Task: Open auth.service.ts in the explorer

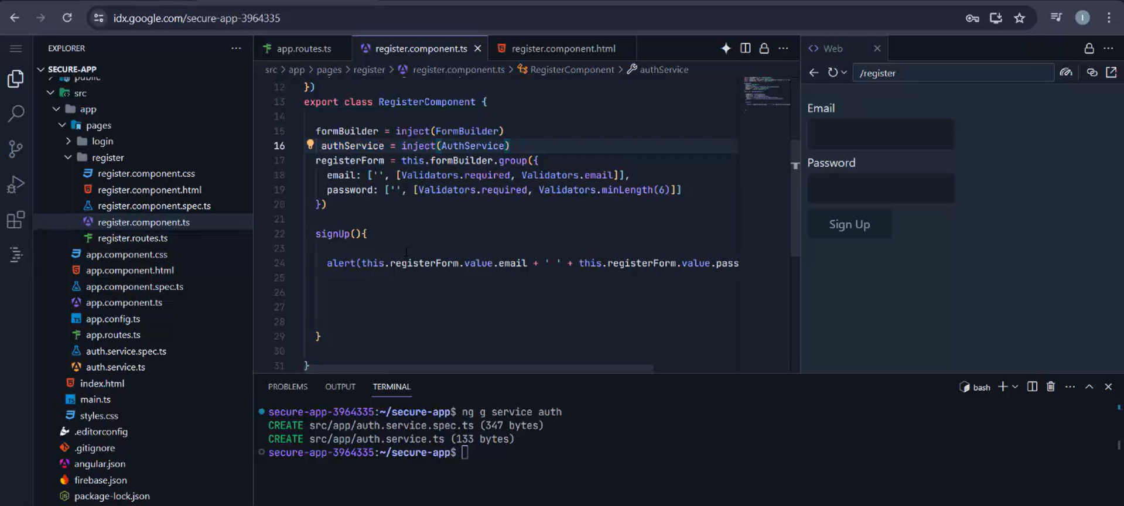Action: (x=115, y=367)
